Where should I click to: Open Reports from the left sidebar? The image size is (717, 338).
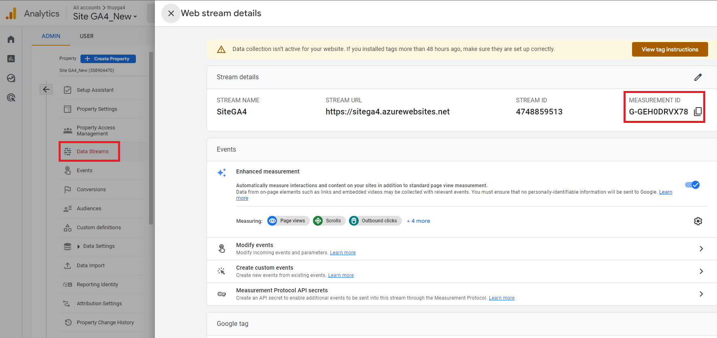pyautogui.click(x=11, y=59)
